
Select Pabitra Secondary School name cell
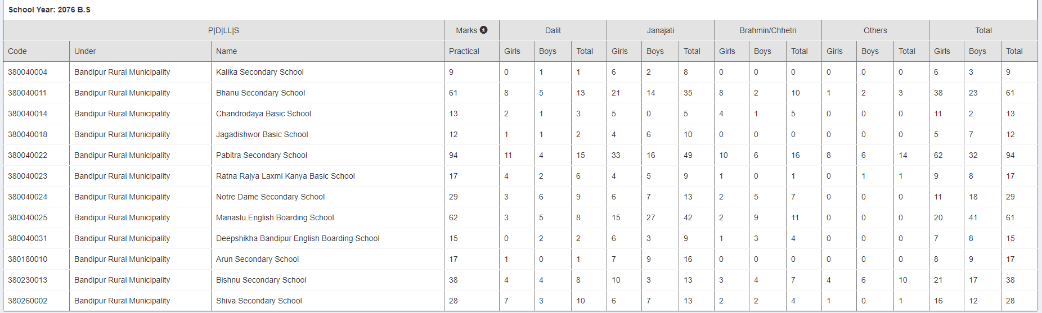point(262,155)
